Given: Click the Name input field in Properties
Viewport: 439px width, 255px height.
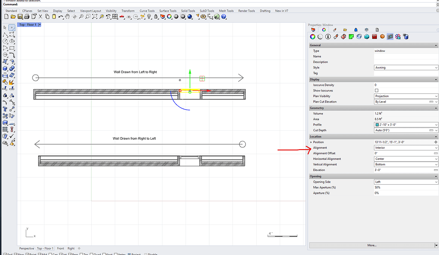Looking at the screenshot, I should (406, 56).
